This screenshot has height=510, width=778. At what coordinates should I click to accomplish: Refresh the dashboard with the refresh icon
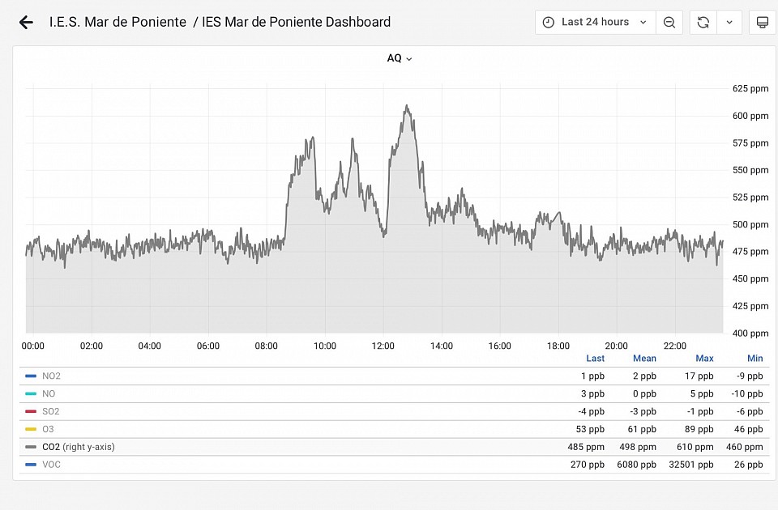point(703,23)
